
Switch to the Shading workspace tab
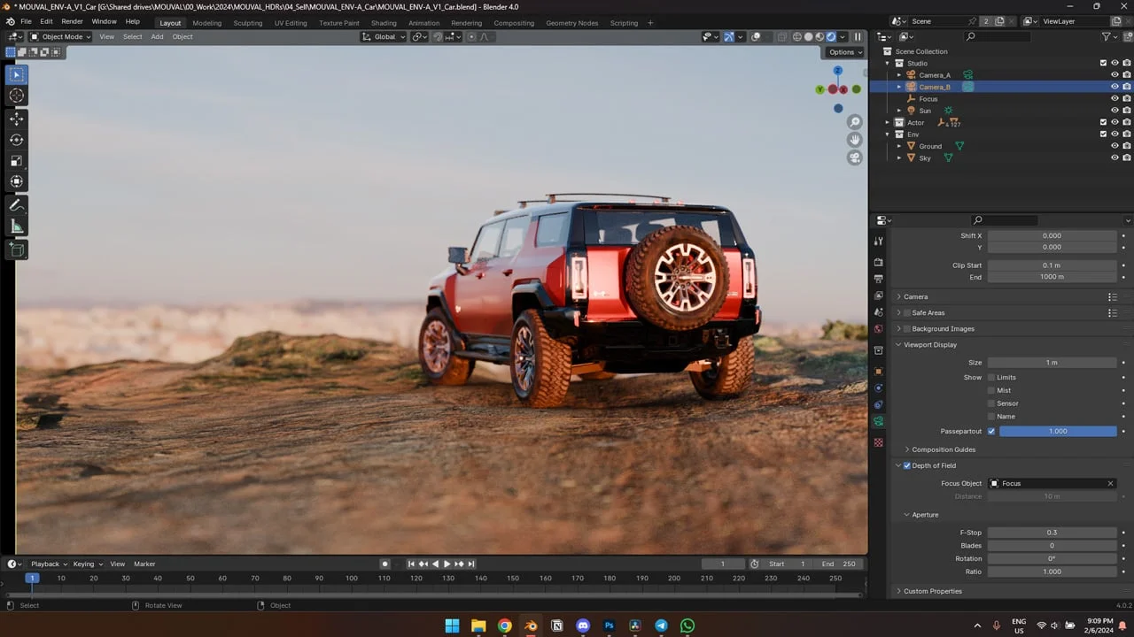(384, 22)
